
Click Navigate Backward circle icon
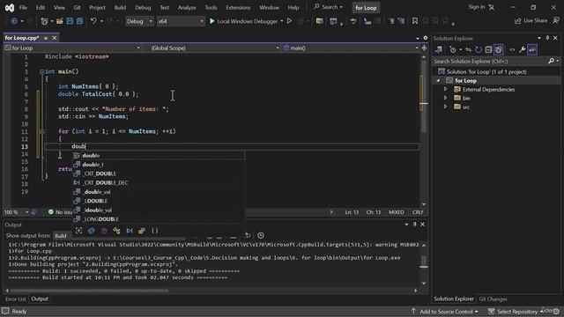[x=14, y=21]
